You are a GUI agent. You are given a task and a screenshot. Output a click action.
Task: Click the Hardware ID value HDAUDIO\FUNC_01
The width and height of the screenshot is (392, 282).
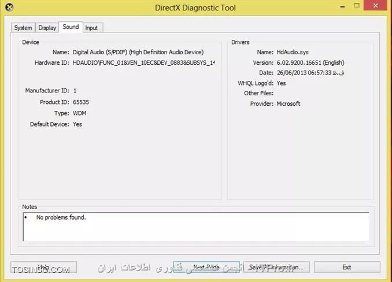point(144,62)
